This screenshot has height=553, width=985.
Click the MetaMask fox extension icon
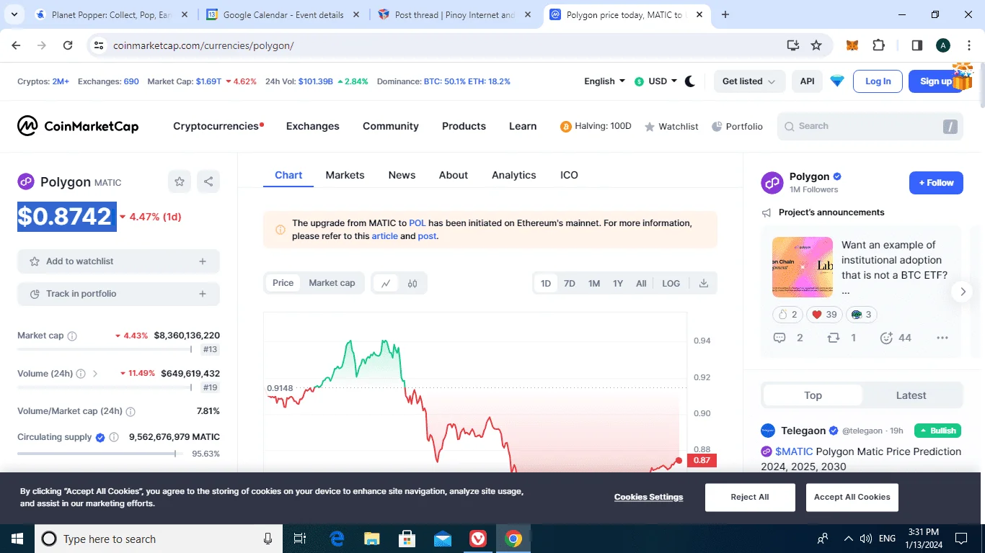point(852,45)
